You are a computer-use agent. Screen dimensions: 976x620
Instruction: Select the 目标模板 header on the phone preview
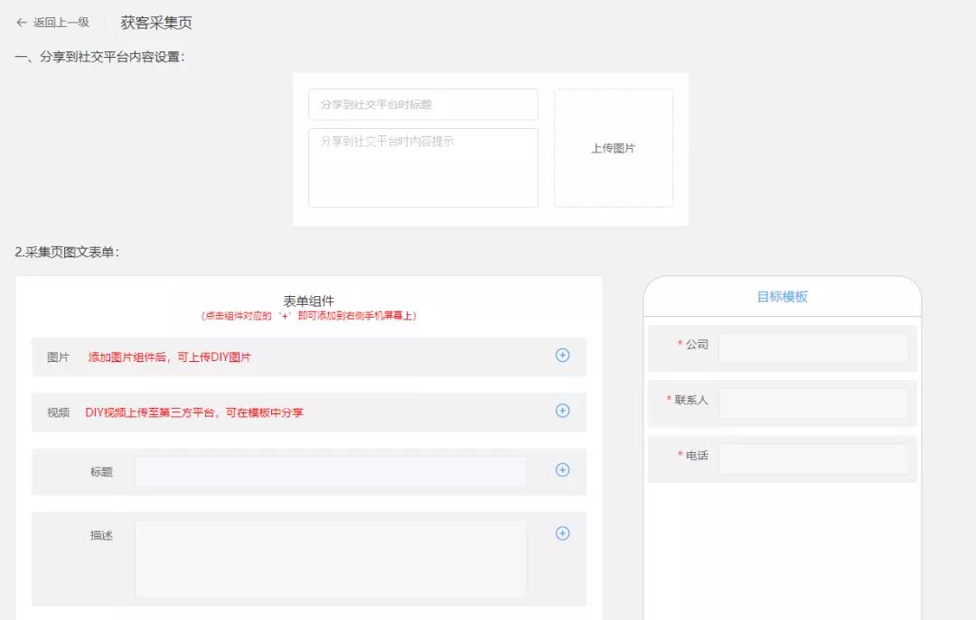pyautogui.click(x=782, y=296)
